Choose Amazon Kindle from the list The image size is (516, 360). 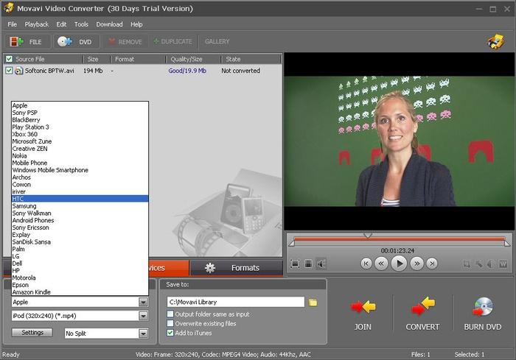(80, 292)
